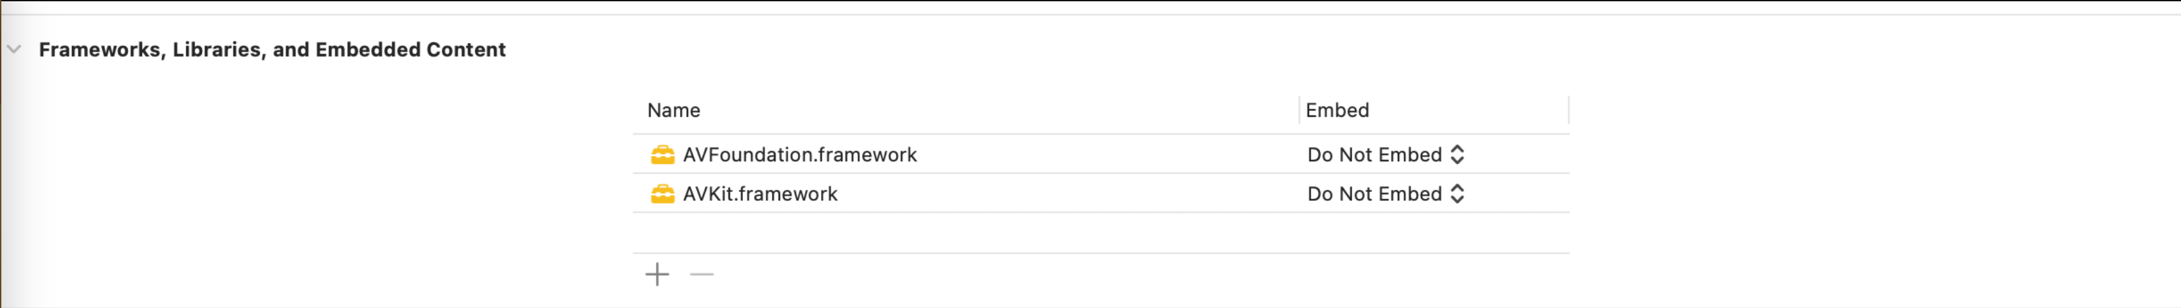2181x308 pixels.
Task: Collapse the Frameworks, Libraries, and Embedded Content section
Action: click(14, 49)
